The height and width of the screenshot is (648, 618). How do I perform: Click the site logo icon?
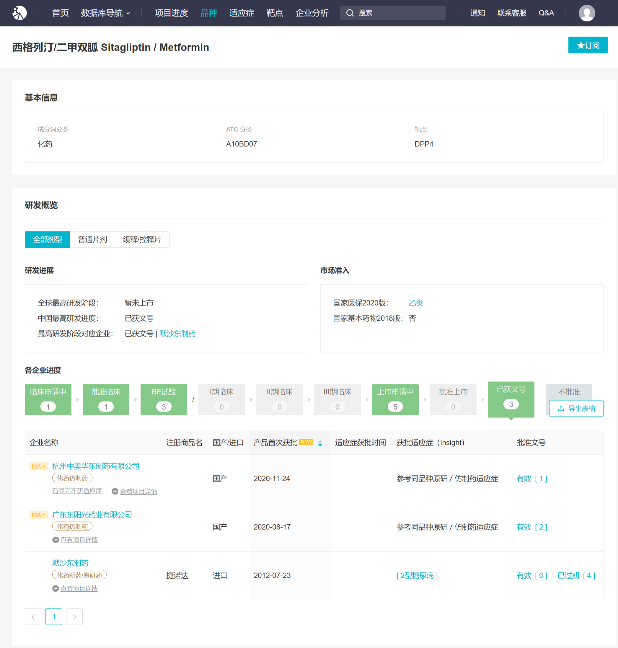pos(19,13)
